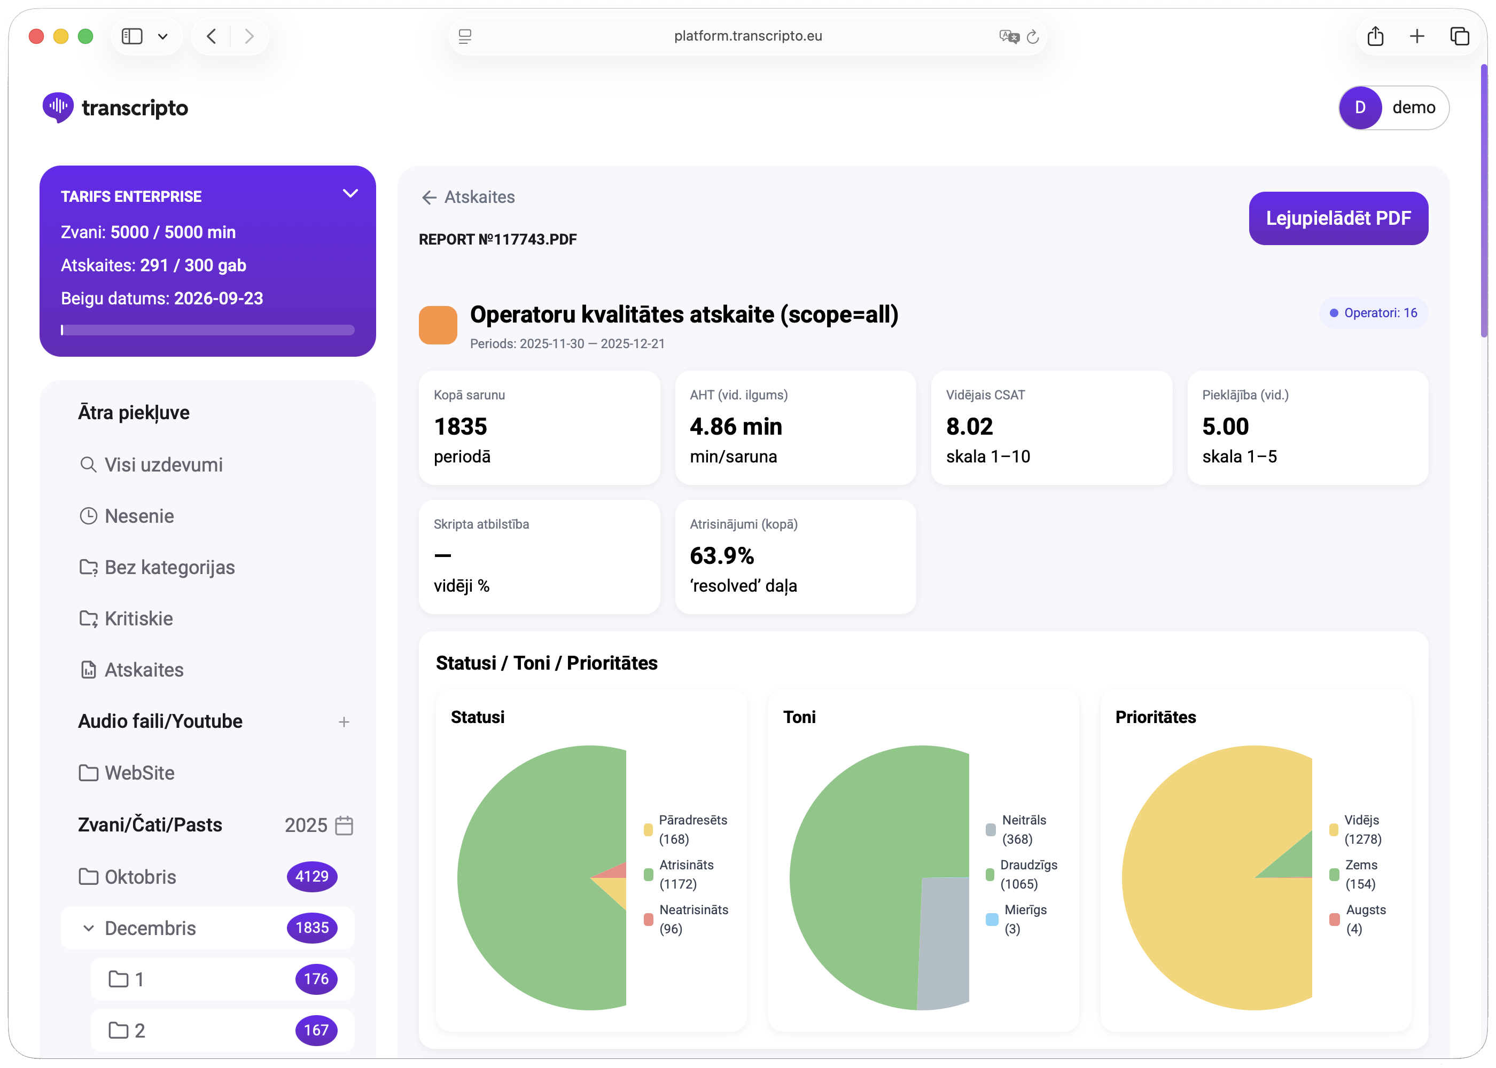The width and height of the screenshot is (1496, 1068).
Task: Click the orange report color square
Action: (438, 325)
